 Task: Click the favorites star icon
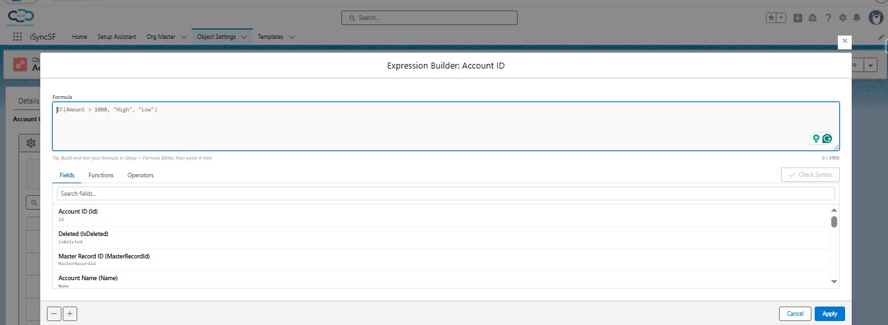point(771,18)
